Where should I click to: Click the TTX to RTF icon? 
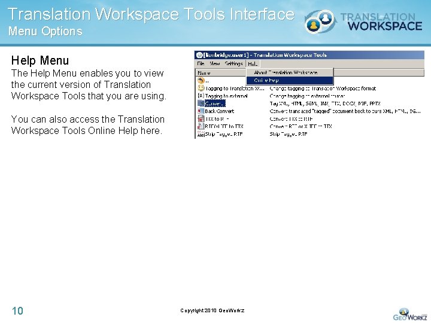[201, 118]
